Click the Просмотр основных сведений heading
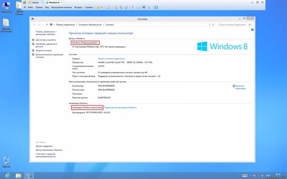Image resolution: width=287 pixels, height=179 pixels. pos(101,33)
